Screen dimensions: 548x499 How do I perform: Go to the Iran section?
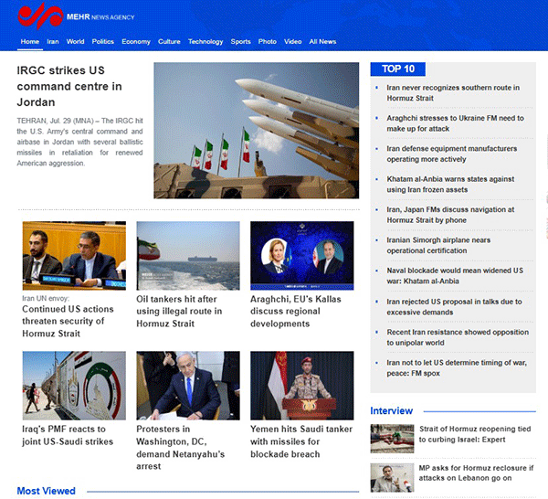coord(53,42)
